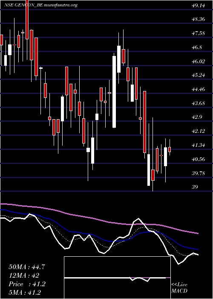The image size is (213, 299).
Task: Click the '5MA : 41.2' readout
Action: point(25,293)
